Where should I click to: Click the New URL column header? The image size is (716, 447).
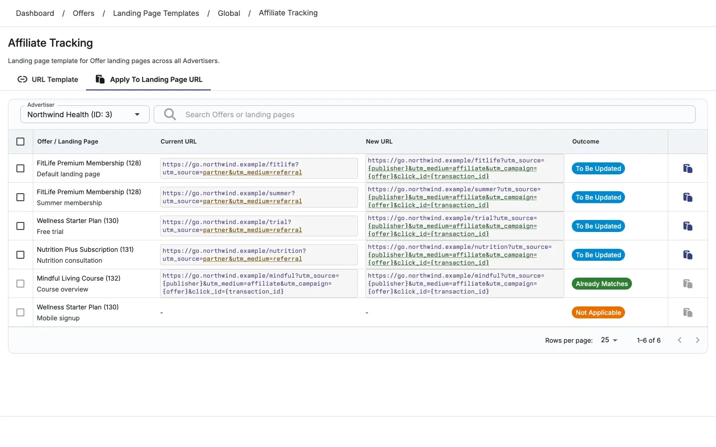point(379,142)
